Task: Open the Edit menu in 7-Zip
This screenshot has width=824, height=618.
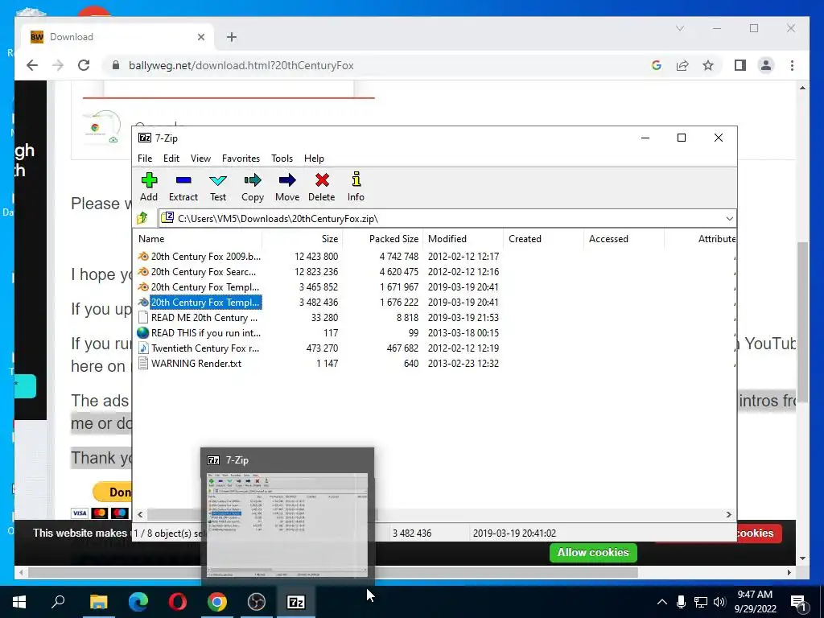Action: coord(171,159)
